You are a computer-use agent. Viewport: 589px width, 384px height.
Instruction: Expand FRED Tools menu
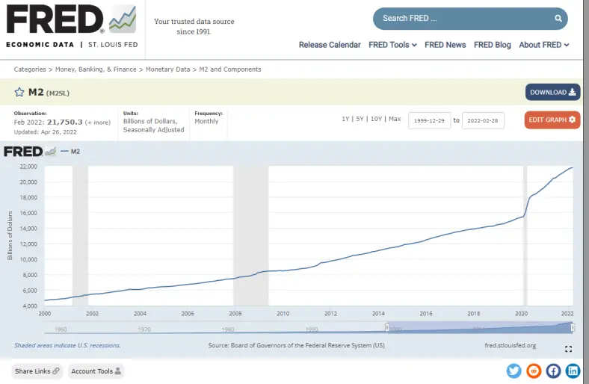pyautogui.click(x=392, y=45)
